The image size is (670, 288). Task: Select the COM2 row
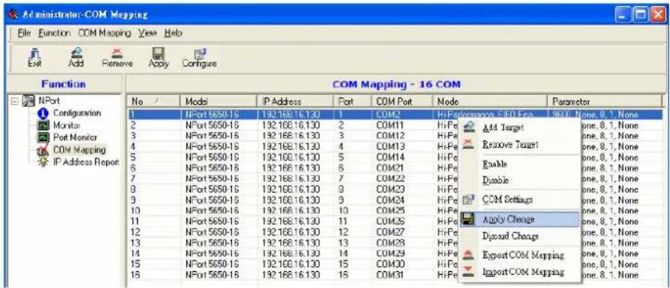pos(395,115)
